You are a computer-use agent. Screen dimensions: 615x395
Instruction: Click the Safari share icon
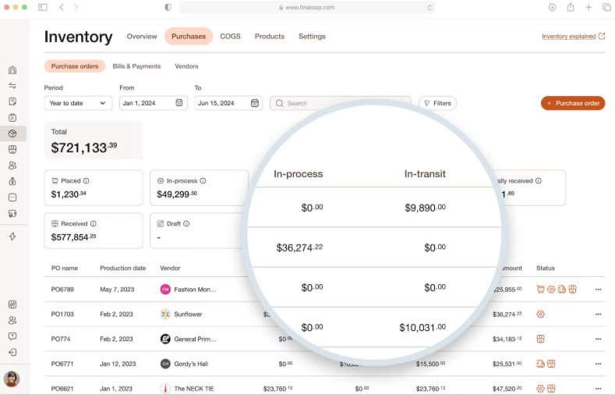click(571, 7)
